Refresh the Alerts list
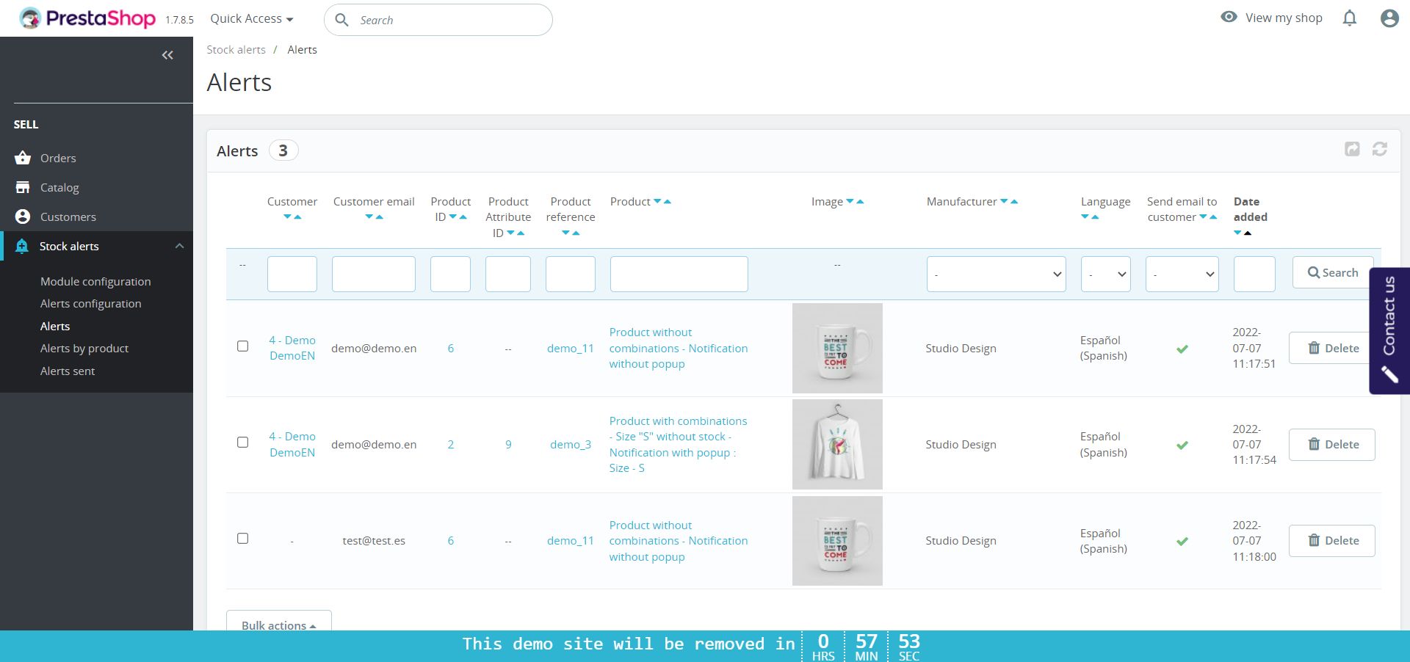 pos(1380,149)
